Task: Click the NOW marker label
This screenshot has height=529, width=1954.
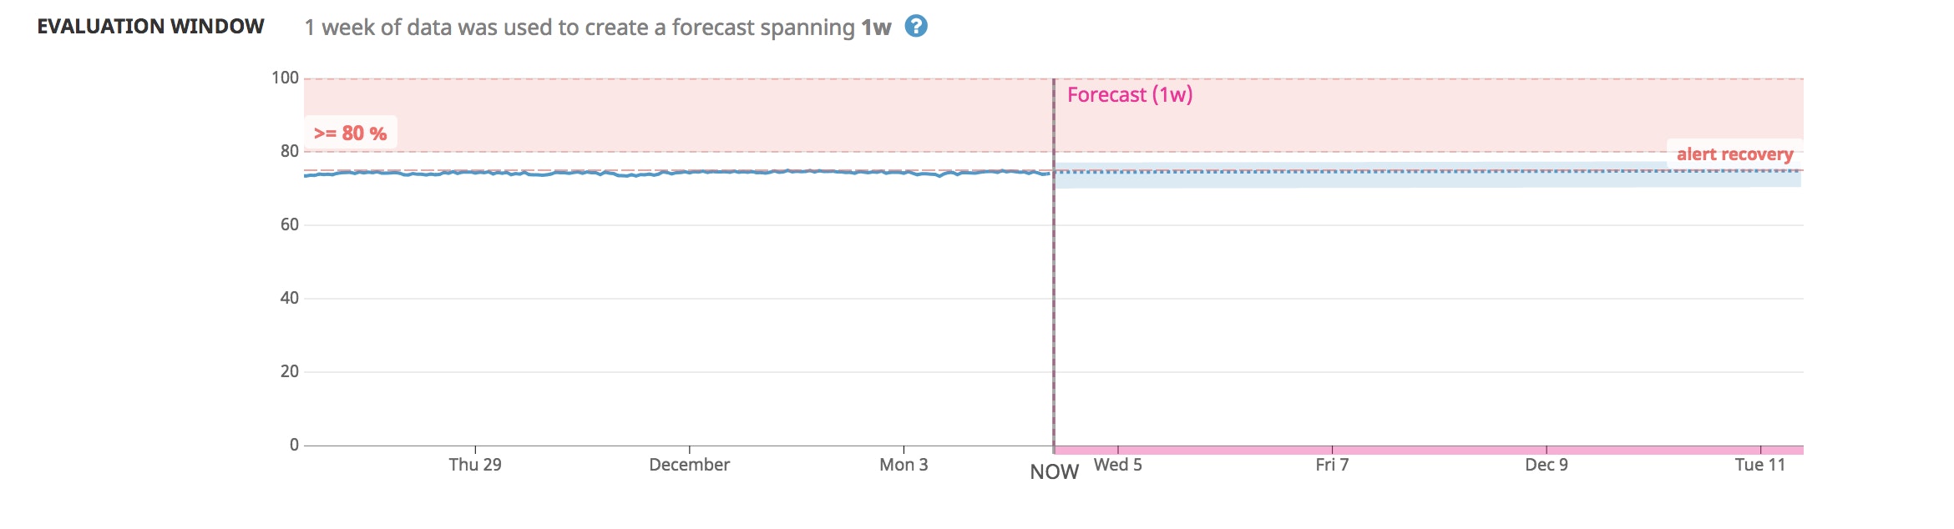Action: (1054, 472)
